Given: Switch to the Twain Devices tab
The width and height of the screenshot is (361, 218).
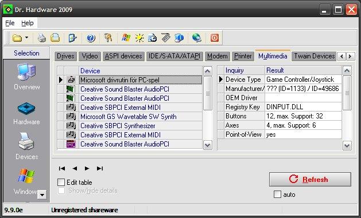Looking at the screenshot, I should coord(315,56).
